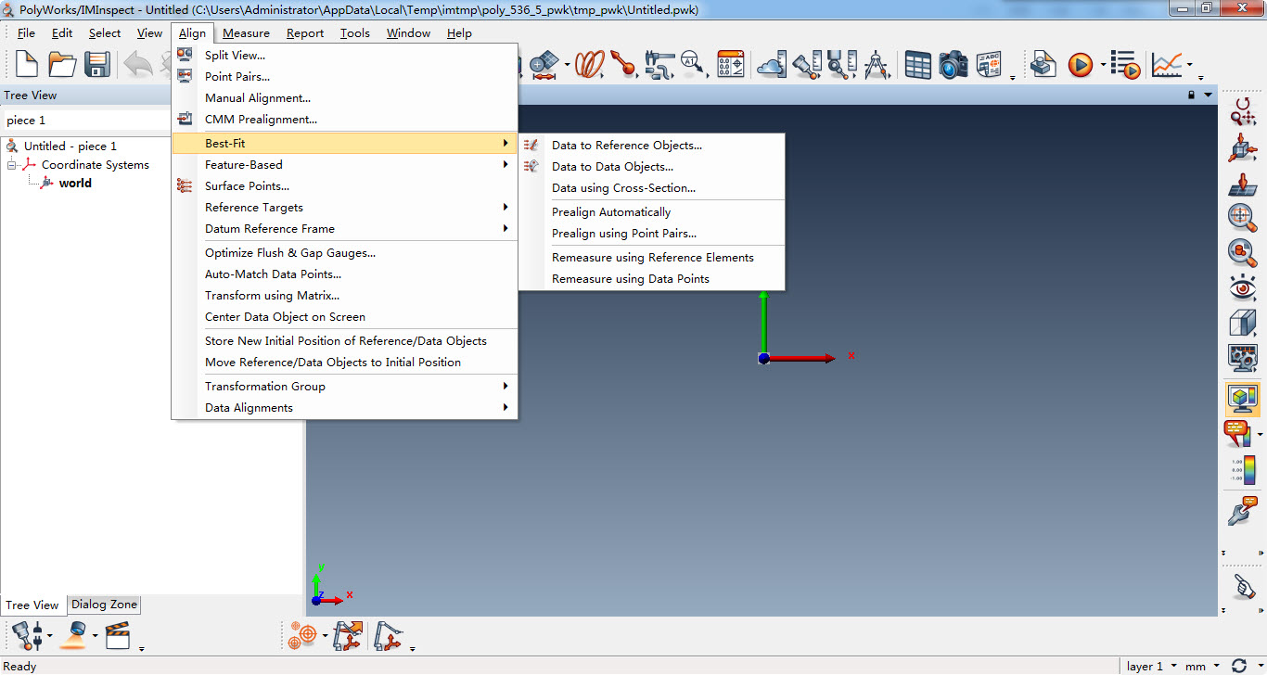Image resolution: width=1267 pixels, height=675 pixels.
Task: Click the drafting compass measure icon
Action: click(x=877, y=64)
